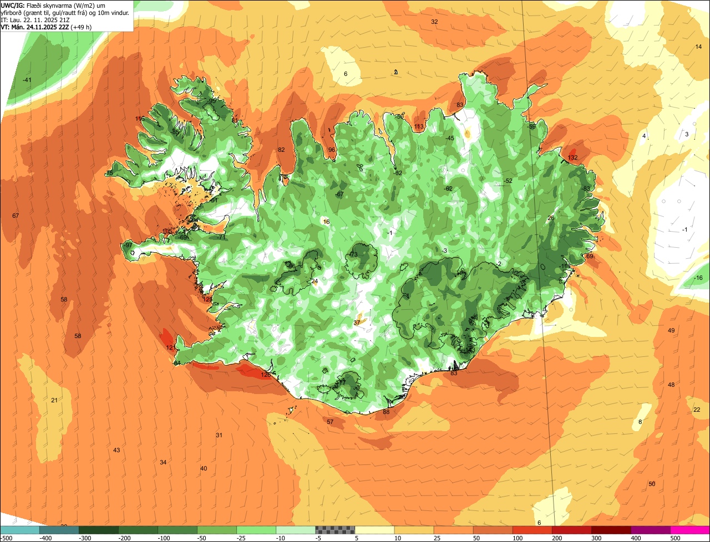Pick the darkest green -300 to -200 swatch
The image size is (710, 542).
(x=98, y=530)
